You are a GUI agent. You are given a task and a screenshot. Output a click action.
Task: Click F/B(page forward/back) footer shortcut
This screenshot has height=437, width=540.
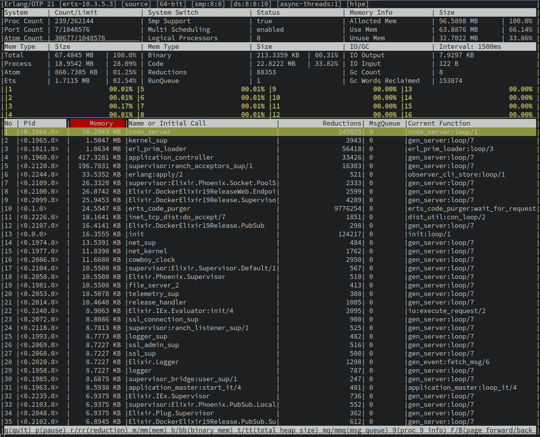click(491, 430)
